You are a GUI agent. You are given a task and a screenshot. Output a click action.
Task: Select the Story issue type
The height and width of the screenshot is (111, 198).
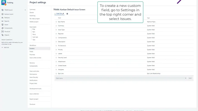click(x=34, y=34)
